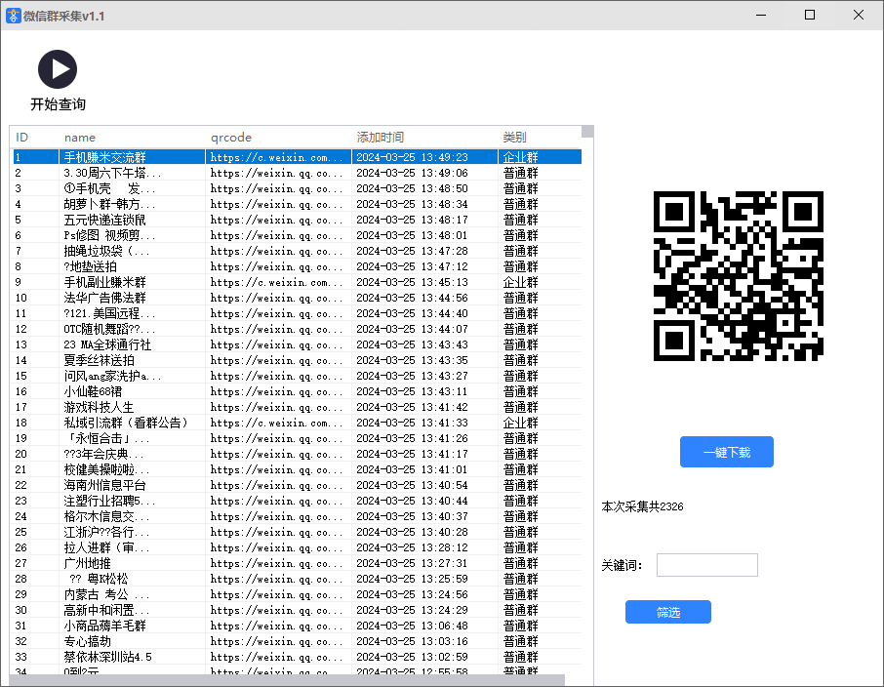Click the QR code image
This screenshot has height=687, width=884.
pyautogui.click(x=739, y=276)
